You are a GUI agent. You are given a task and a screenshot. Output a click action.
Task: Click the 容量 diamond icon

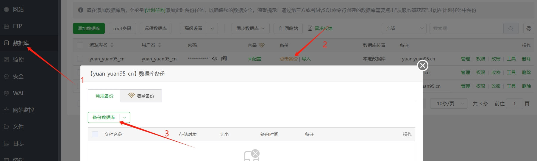[x=262, y=45]
